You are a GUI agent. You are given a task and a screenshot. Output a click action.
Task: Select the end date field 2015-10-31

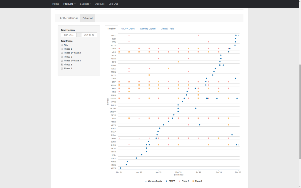pos(89,35)
